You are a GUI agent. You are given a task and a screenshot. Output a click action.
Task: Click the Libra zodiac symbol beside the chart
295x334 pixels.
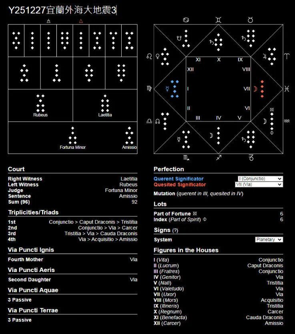pyautogui.click(x=149, y=121)
